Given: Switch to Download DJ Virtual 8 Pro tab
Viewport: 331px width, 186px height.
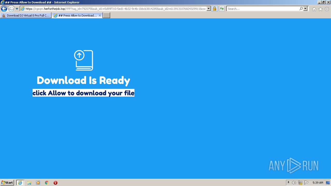Looking at the screenshot, I should 26,16.
